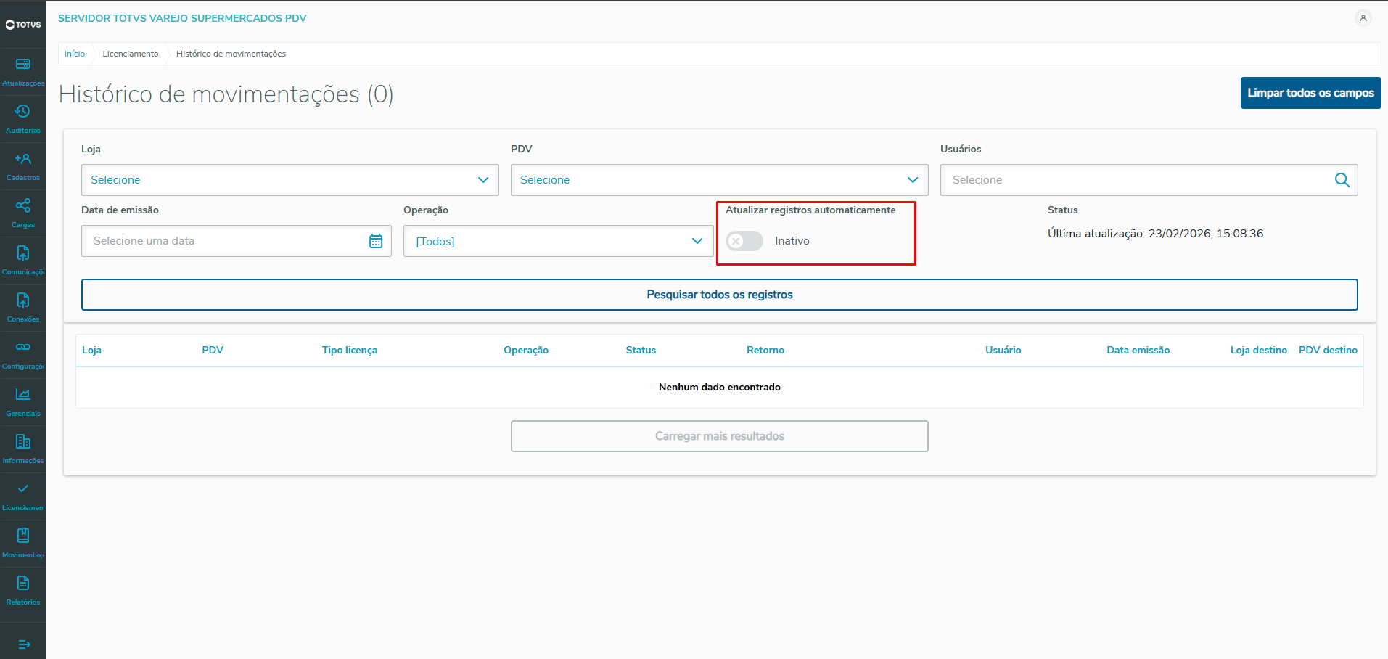Sort by Data emissão column header
The height and width of the screenshot is (659, 1388).
[x=1138, y=350]
